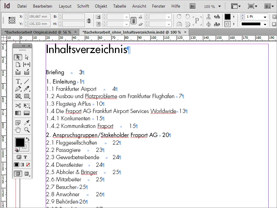Expand the stroke style dropdown

tap(265, 24)
